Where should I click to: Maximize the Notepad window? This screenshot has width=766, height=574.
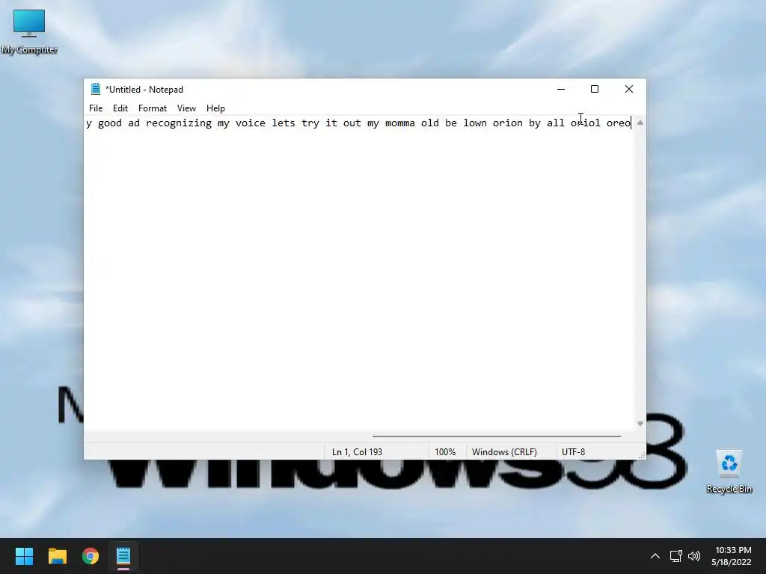(595, 90)
